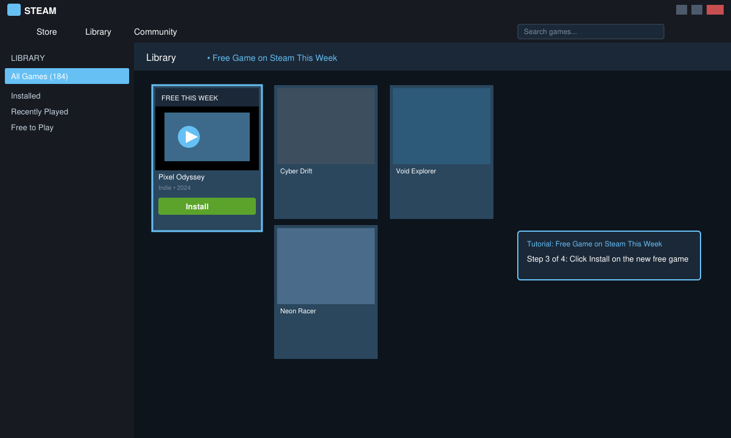
Task: Maximize the Steam window
Action: pos(697,10)
